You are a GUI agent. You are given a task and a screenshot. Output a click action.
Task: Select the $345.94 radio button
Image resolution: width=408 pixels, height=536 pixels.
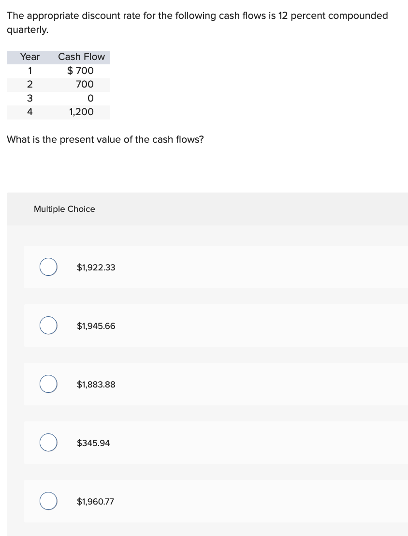coord(48,442)
